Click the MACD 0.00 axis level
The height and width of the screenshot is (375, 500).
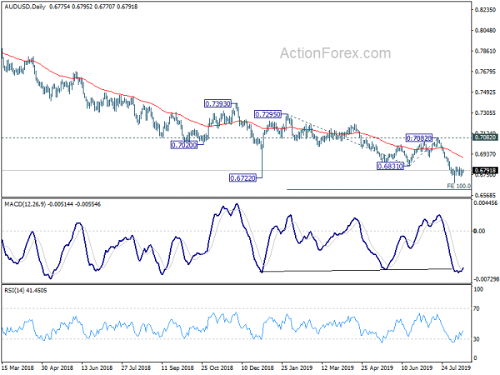(479, 231)
